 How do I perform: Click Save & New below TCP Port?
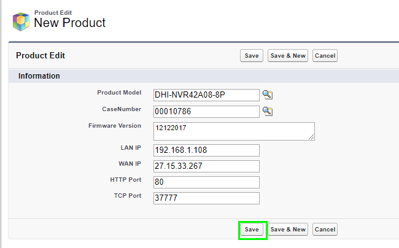pos(288,230)
